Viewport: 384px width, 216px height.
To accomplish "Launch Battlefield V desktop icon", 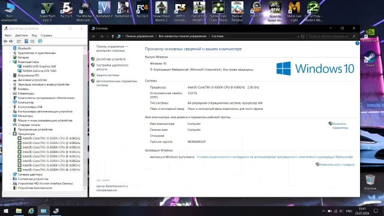I will [104, 10].
